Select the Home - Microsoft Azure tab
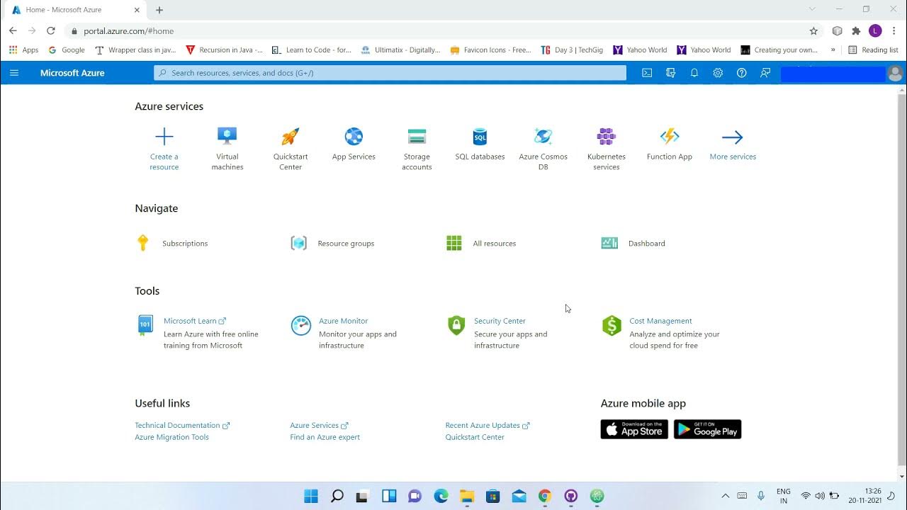 pyautogui.click(x=76, y=10)
